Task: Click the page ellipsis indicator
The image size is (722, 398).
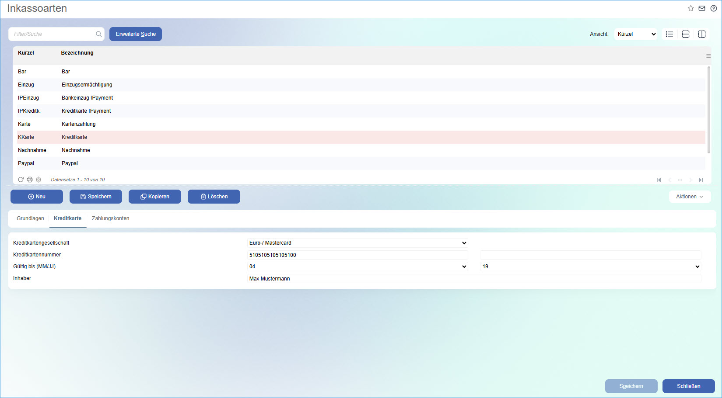Action: (680, 180)
